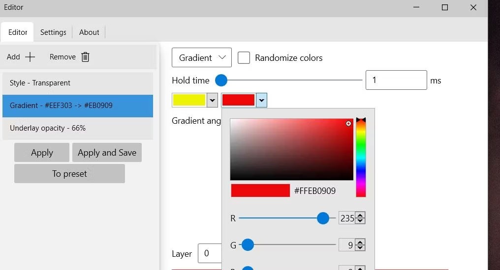Viewport: 500px width, 270px height.
Task: Expand the yellow color dropdown arrow
Action: click(212, 101)
